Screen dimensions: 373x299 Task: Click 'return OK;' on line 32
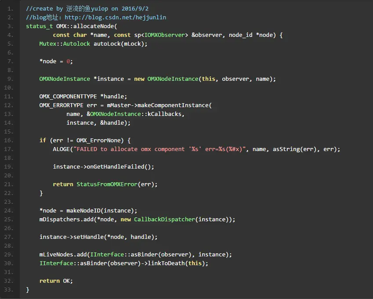coord(56,281)
